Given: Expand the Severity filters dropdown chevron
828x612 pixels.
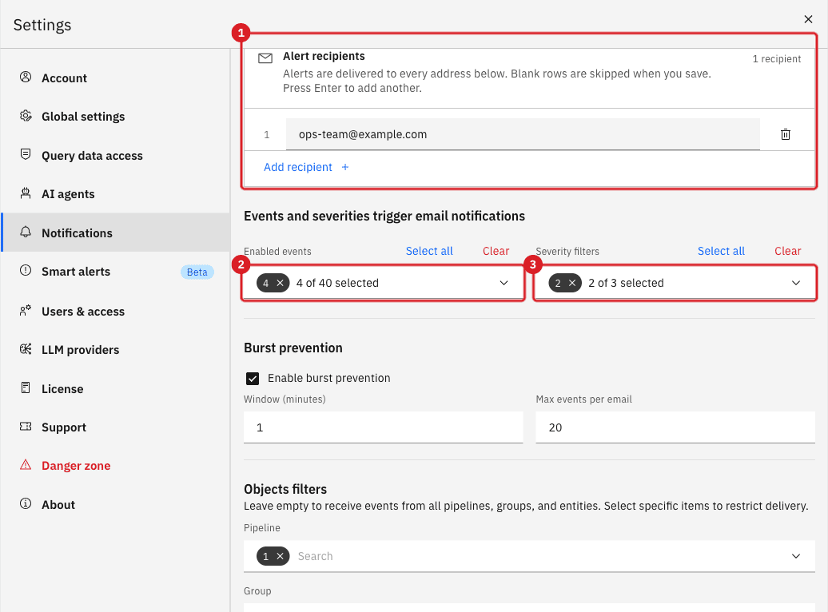Looking at the screenshot, I should pos(796,283).
